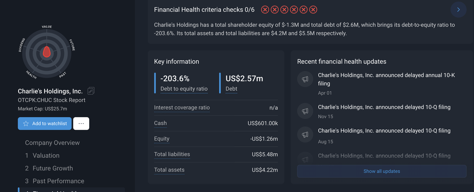Screen dimensions: 474x192
Task: Click the Recent financial health updates heading
Action: (342, 61)
